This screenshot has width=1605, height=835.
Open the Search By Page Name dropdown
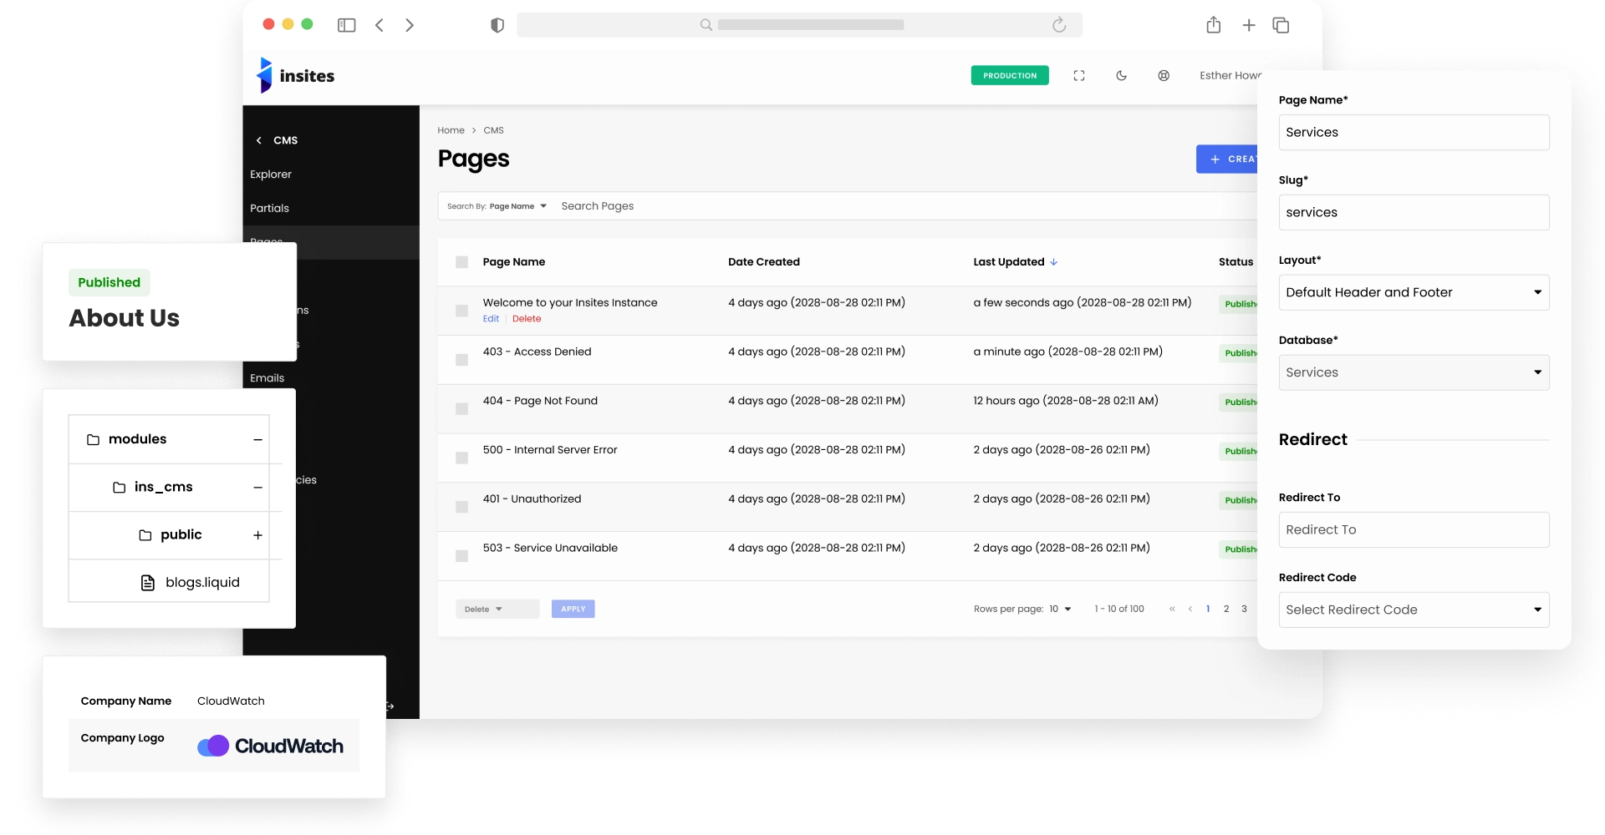(x=497, y=206)
